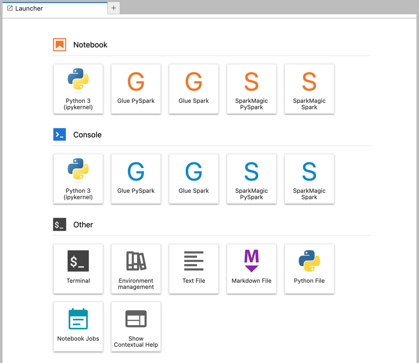Click the Console section heading text

tap(88, 135)
